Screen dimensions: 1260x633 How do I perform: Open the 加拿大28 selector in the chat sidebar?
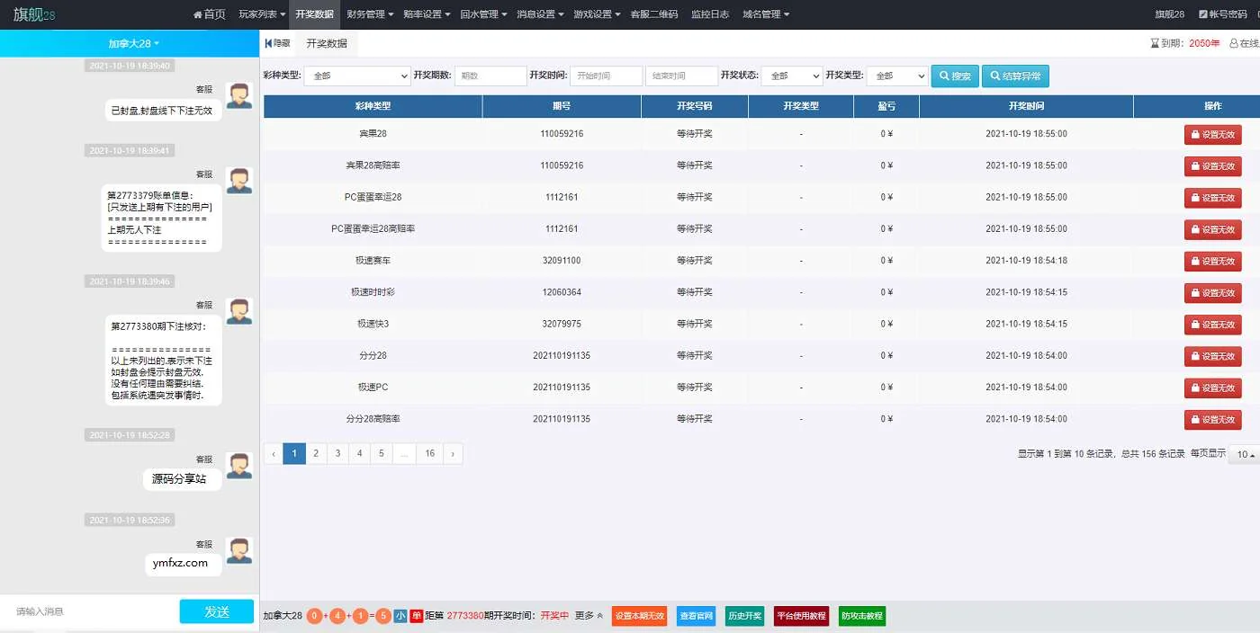130,42
